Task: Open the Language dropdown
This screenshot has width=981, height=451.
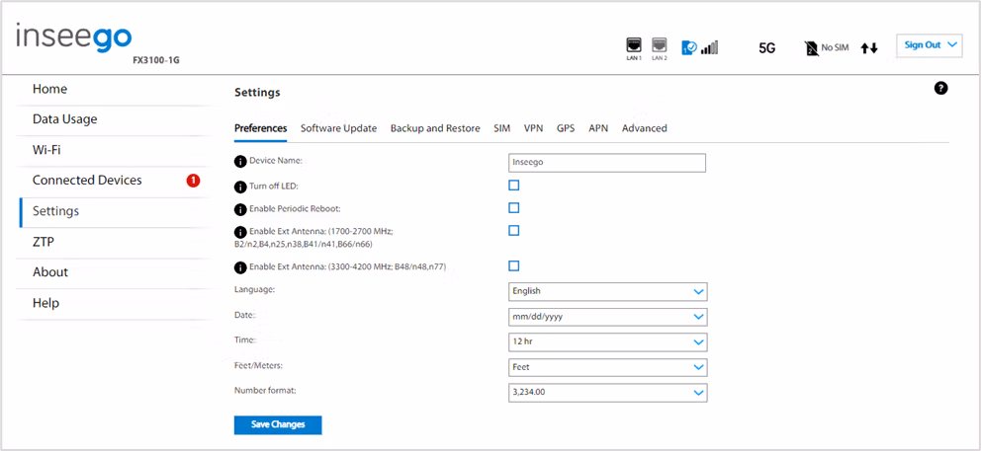Action: pos(607,291)
